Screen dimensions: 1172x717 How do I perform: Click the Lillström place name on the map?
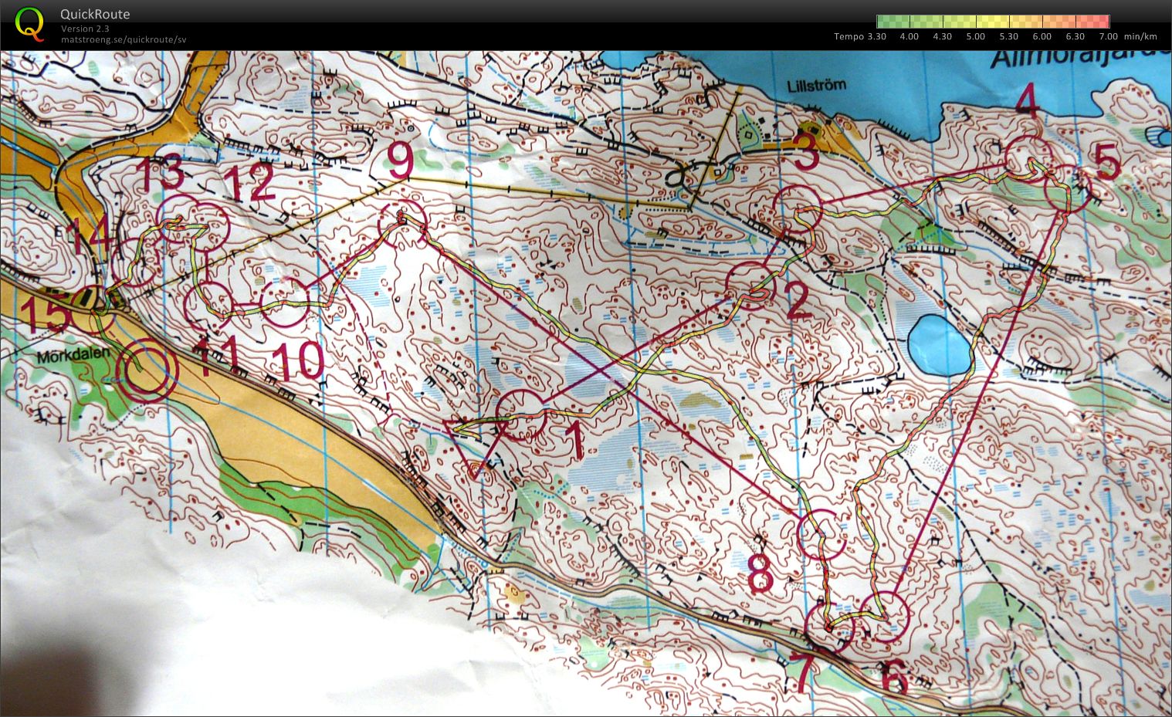pos(816,86)
